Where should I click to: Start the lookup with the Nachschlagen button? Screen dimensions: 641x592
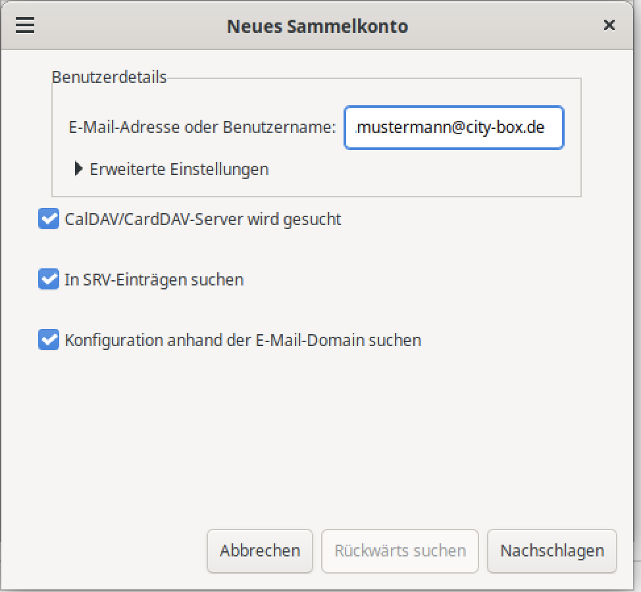(x=551, y=551)
